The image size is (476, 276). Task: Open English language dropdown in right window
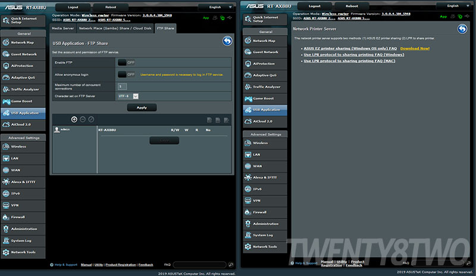coord(455,6)
